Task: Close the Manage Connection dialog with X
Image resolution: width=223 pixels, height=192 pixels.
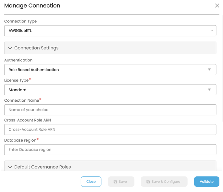Action: click(217, 6)
